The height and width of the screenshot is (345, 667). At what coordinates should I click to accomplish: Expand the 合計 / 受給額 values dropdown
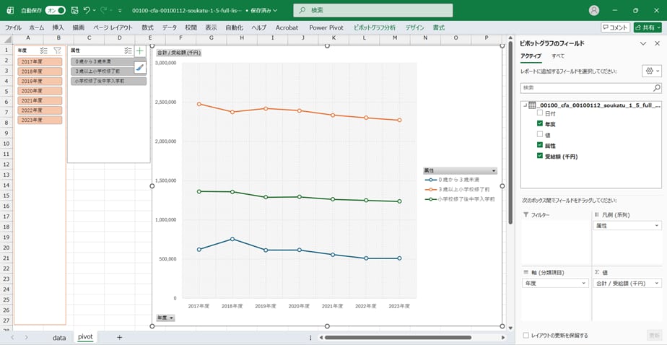pyautogui.click(x=656, y=284)
